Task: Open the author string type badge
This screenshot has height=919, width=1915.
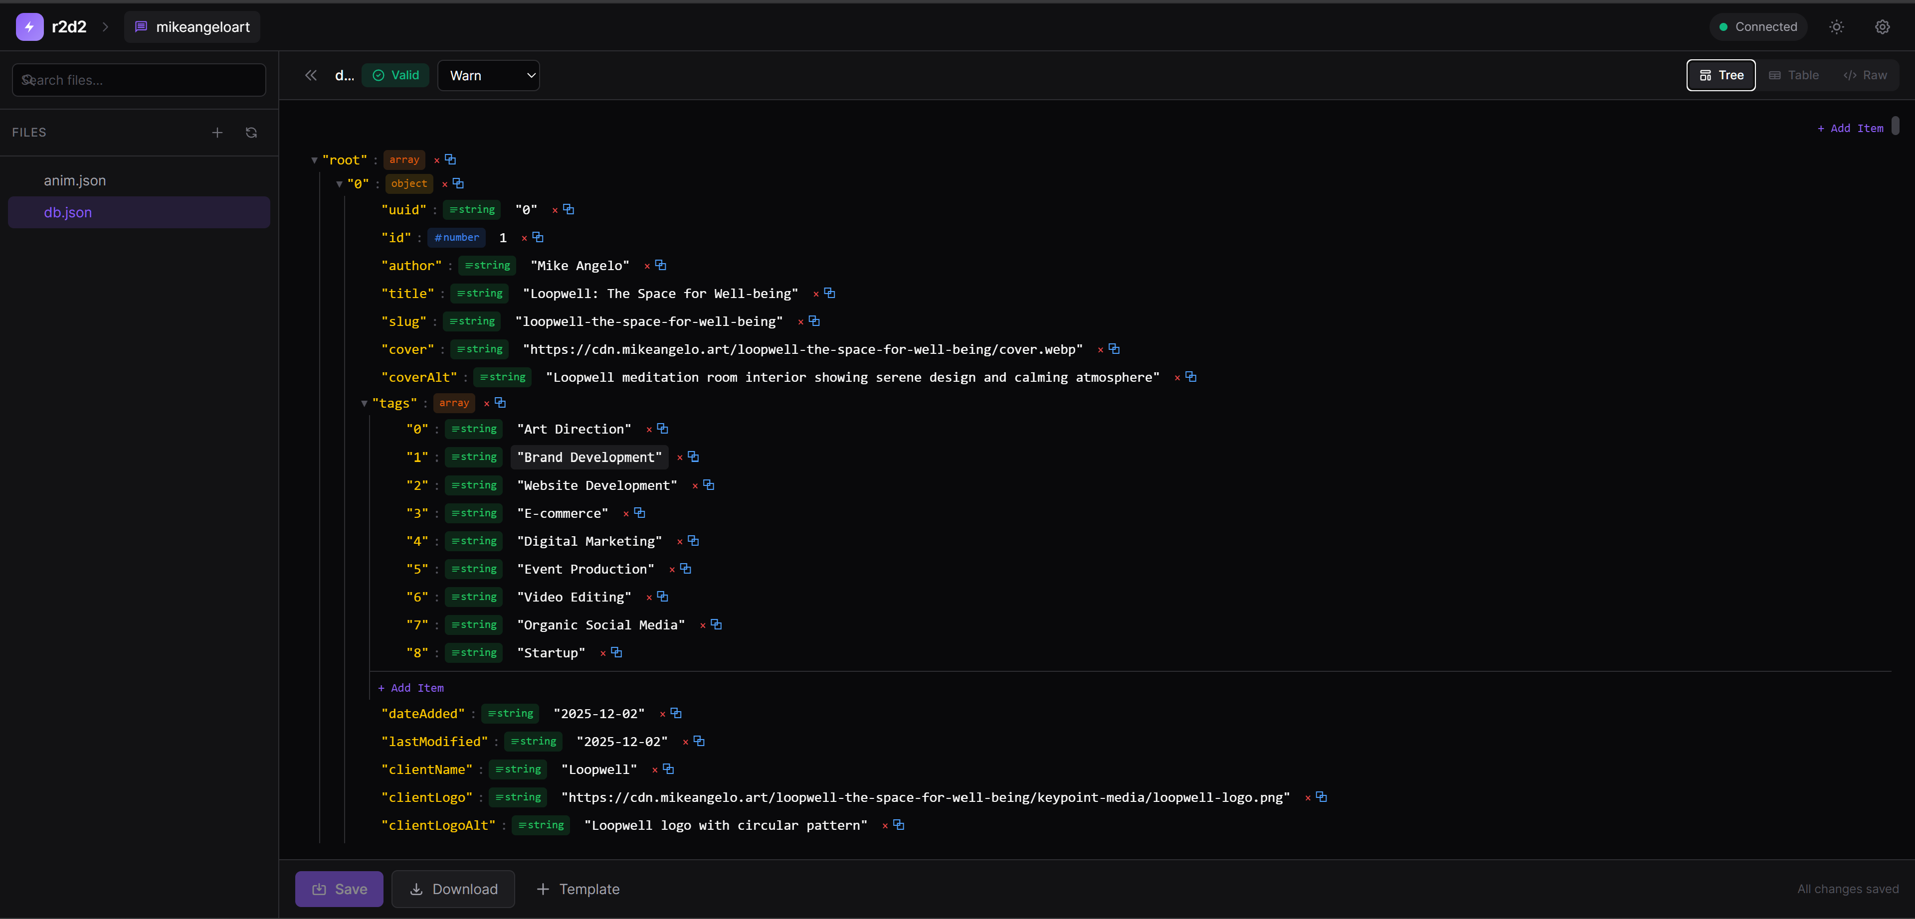Action: pos(488,265)
